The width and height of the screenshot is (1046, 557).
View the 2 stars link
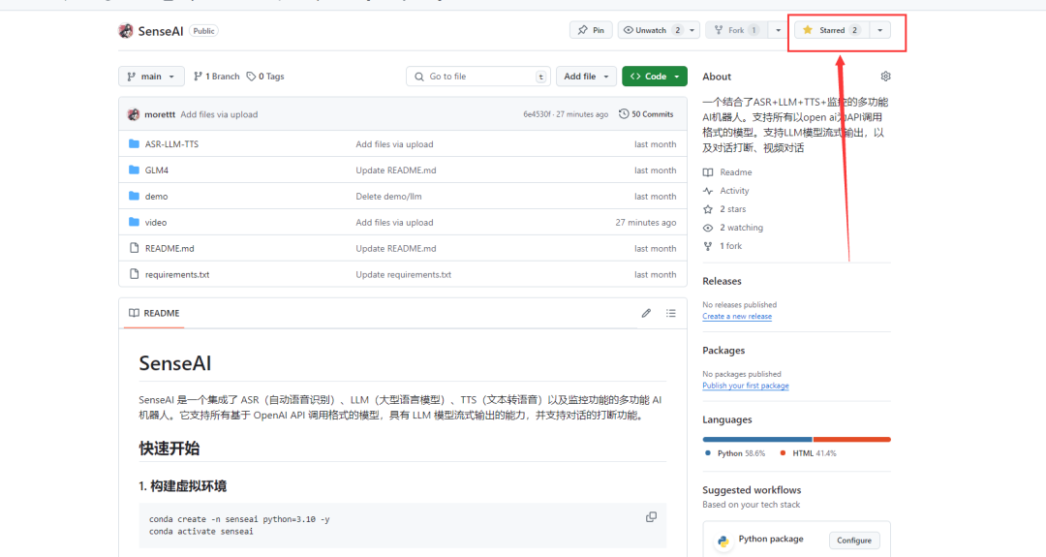[724, 209]
